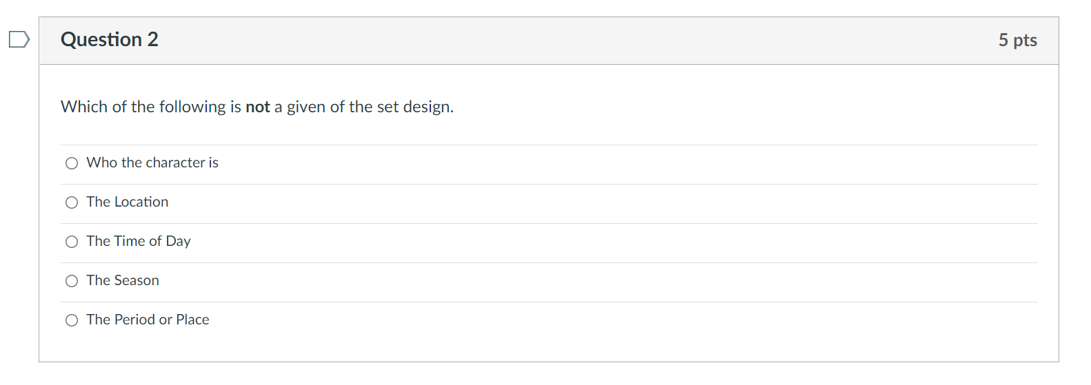Image resolution: width=1091 pixels, height=385 pixels.
Task: Click the 'The Season' answer text
Action: tap(123, 280)
